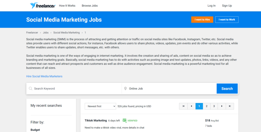Open Hire Social Media Marketers link
Screen dimensions: 261x132
[44, 76]
